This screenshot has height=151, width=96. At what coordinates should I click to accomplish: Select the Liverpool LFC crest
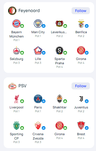(x=17, y=99)
